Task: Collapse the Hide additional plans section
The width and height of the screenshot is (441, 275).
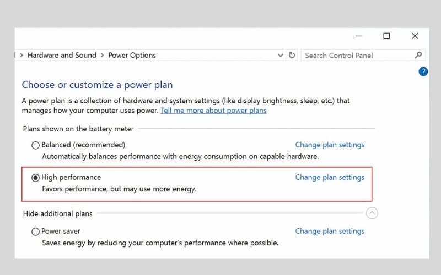Action: tap(372, 213)
